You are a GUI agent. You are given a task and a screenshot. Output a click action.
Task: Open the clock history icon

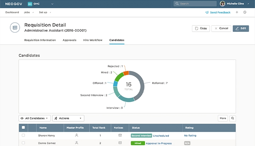(245, 12)
